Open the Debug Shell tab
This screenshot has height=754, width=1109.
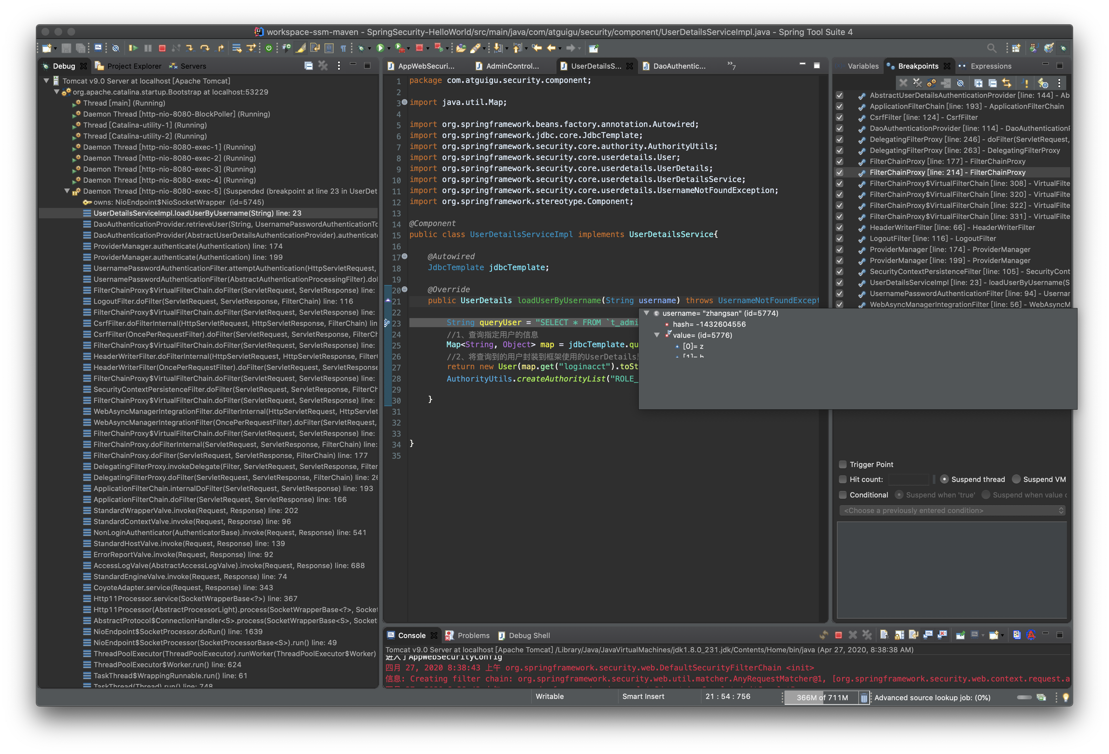tap(524, 635)
